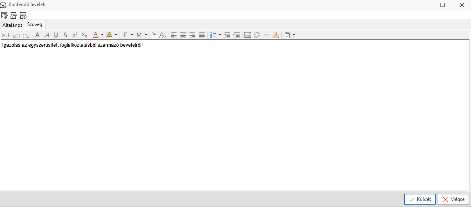The image size is (471, 207).
Task: Click the Mégse button
Action: click(x=453, y=199)
